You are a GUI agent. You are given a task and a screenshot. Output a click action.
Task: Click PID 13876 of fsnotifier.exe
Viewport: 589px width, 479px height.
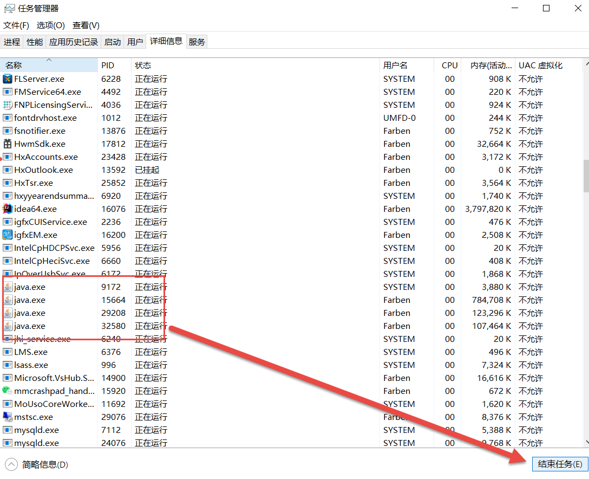[114, 131]
